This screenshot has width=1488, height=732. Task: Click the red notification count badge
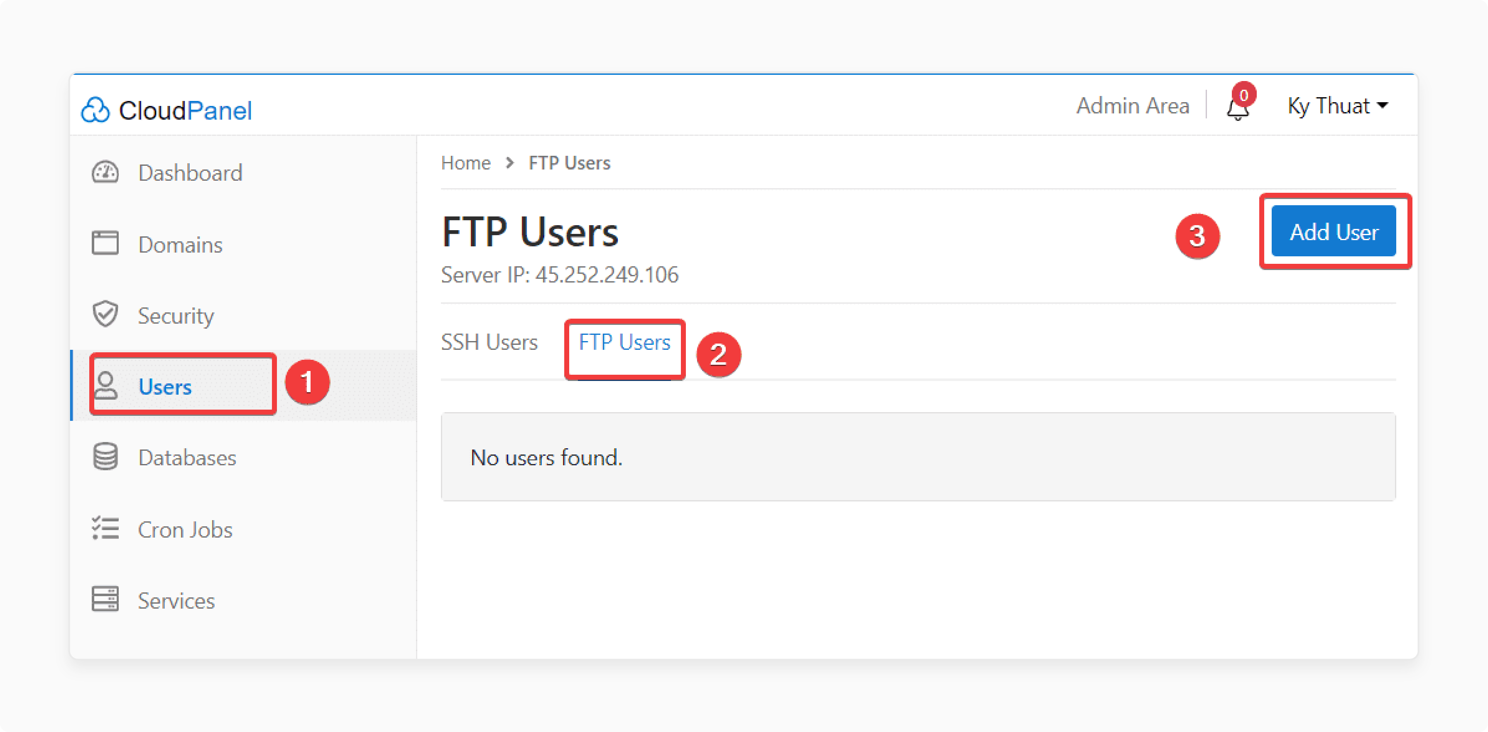pyautogui.click(x=1244, y=94)
